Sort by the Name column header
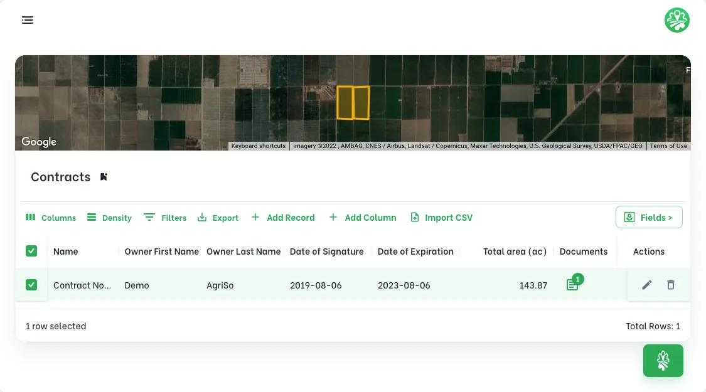 (66, 252)
